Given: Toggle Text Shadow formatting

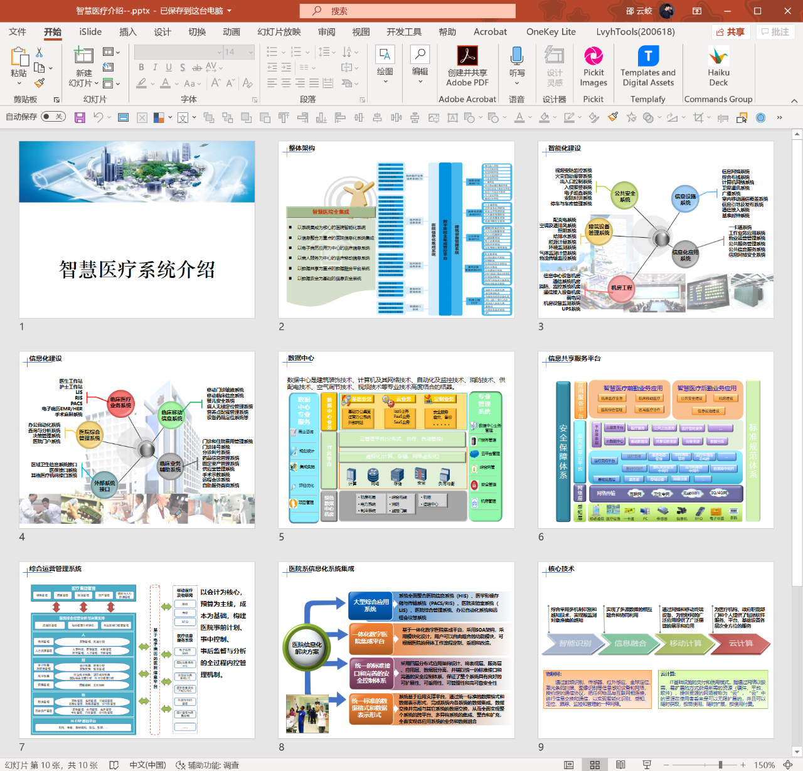Looking at the screenshot, I should [183, 67].
